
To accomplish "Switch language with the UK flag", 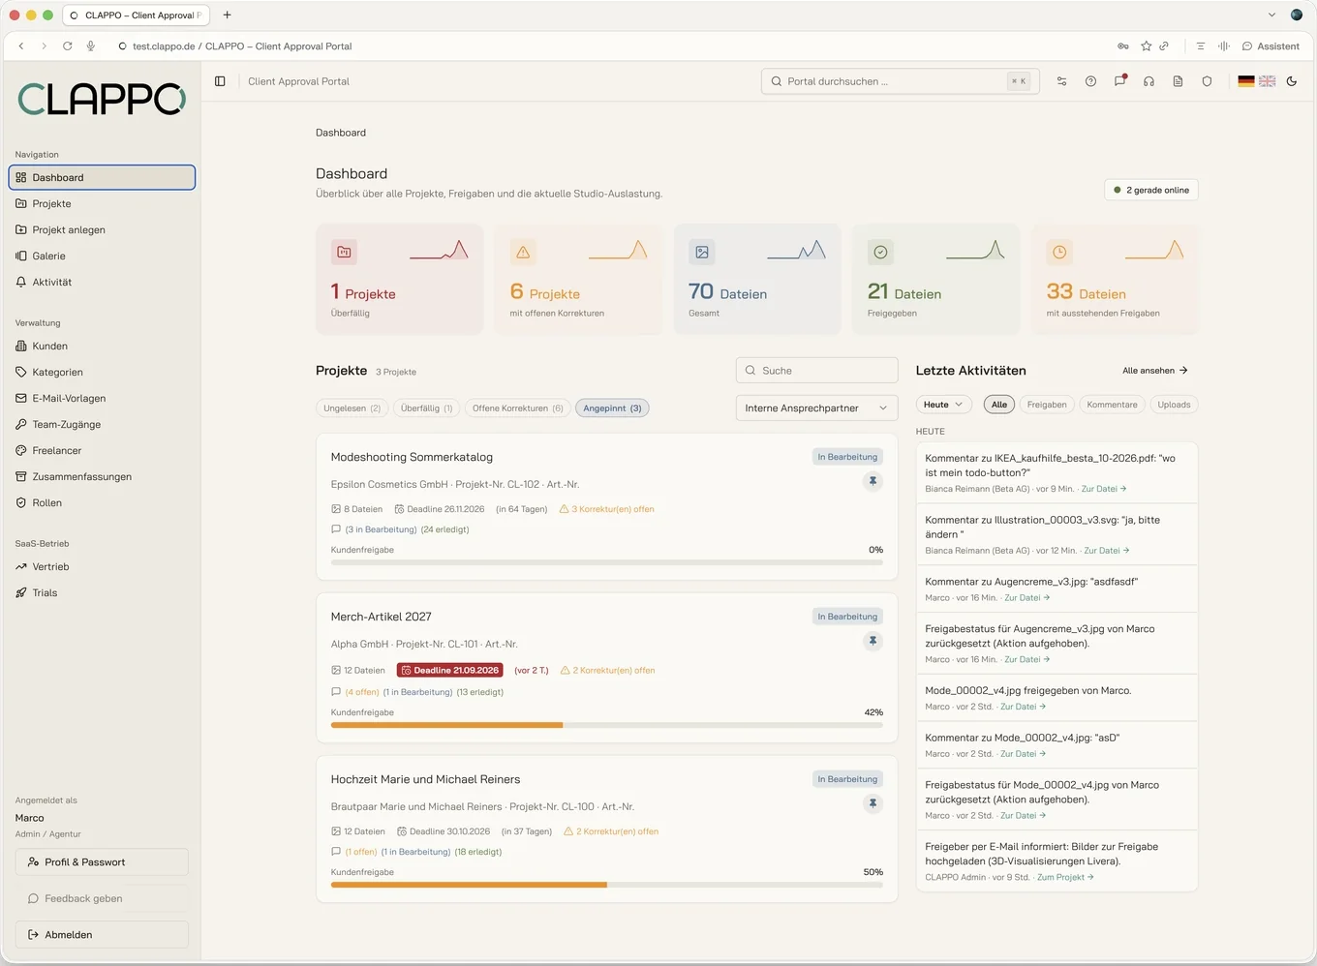I will click(1267, 81).
